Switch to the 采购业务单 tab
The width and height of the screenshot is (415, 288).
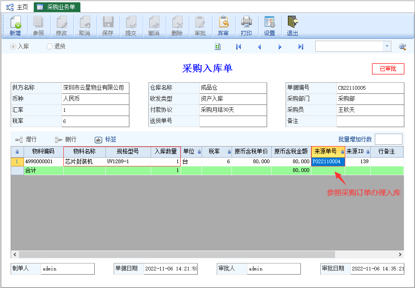tap(57, 7)
